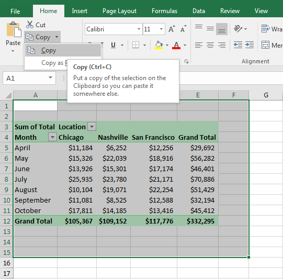Open the Location filter dropdown in the pivot table
The height and width of the screenshot is (279, 283).
[x=92, y=127]
